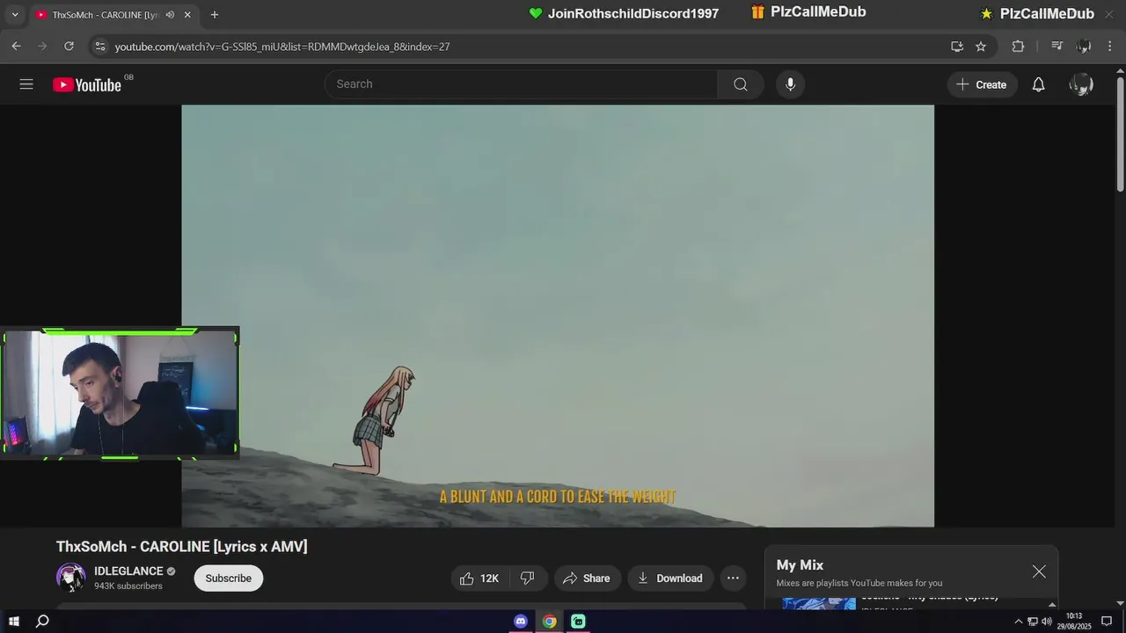The width and height of the screenshot is (1126, 633).
Task: Close the ThxSoMch - CAROLINE tab
Action: 187,15
